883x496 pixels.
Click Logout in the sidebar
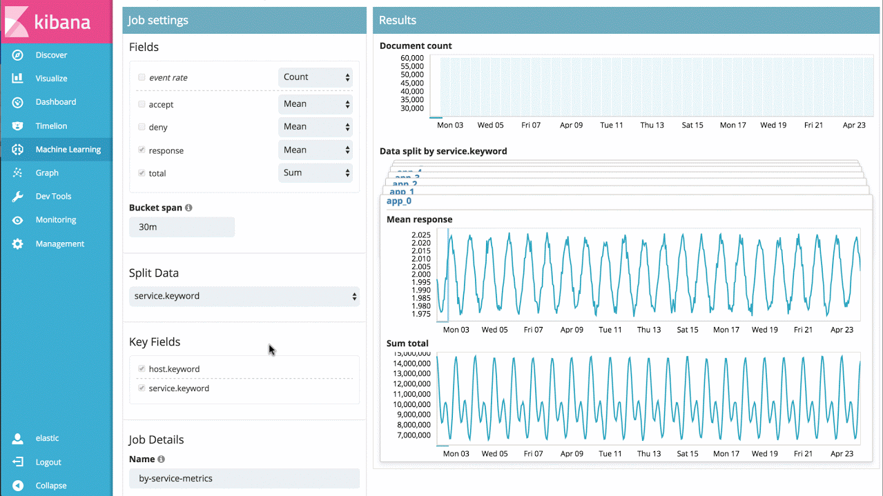48,462
